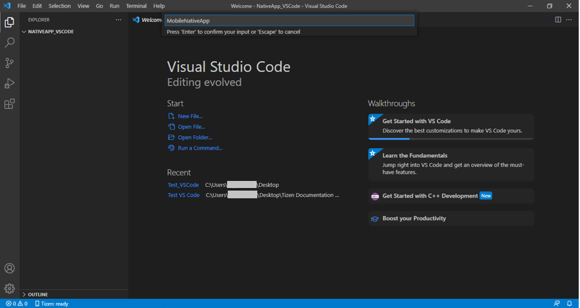580x308 pixels.
Task: Open the Search view icon
Action: 10,43
